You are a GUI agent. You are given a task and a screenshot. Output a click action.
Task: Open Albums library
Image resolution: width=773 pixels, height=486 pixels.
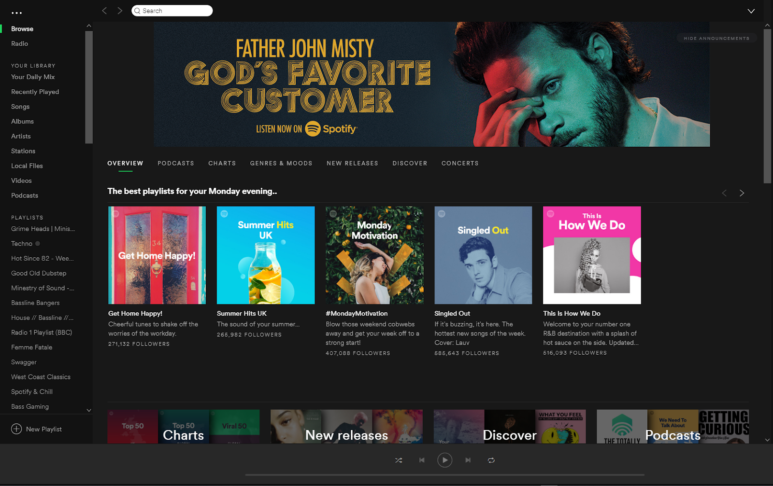(x=22, y=121)
